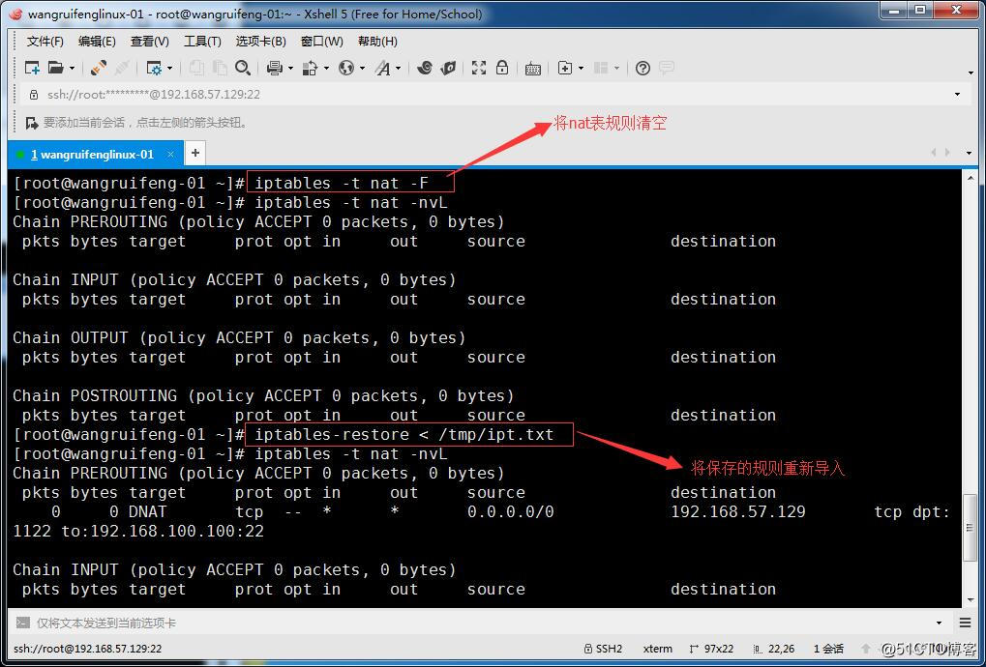986x667 pixels.
Task: Open the 文件(F) menu
Action: click(45, 42)
